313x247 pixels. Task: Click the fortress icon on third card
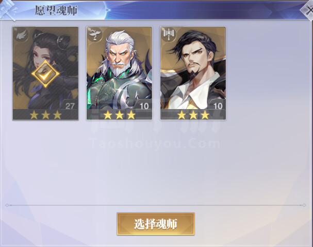pyautogui.click(x=169, y=34)
